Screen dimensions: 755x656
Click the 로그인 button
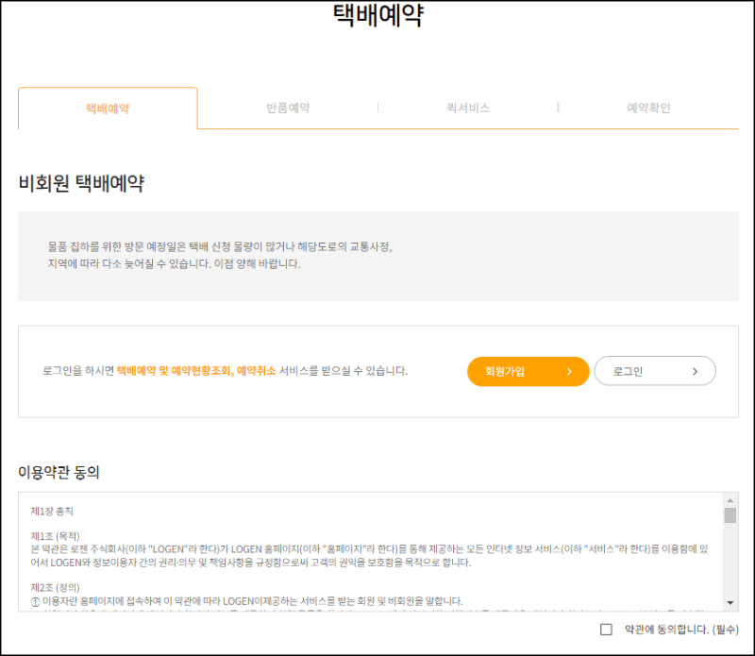point(655,370)
